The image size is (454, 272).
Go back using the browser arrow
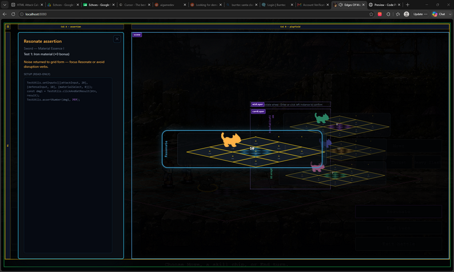[x=5, y=14]
